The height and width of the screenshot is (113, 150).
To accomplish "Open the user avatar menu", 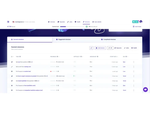I will (x=141, y=22).
